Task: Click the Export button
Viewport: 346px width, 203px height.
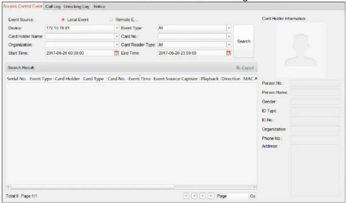Action: tap(245, 68)
